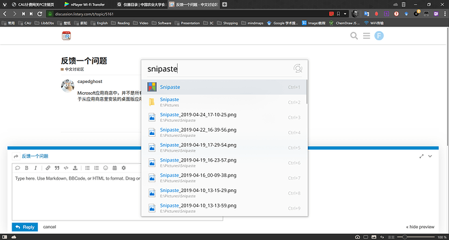The height and width of the screenshot is (240, 449).
Task: Click the upload icon in editor toolbar
Action: tap(75, 168)
